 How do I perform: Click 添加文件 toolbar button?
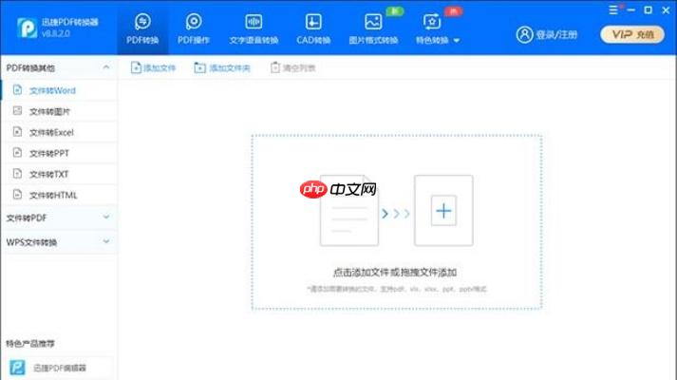(x=153, y=67)
